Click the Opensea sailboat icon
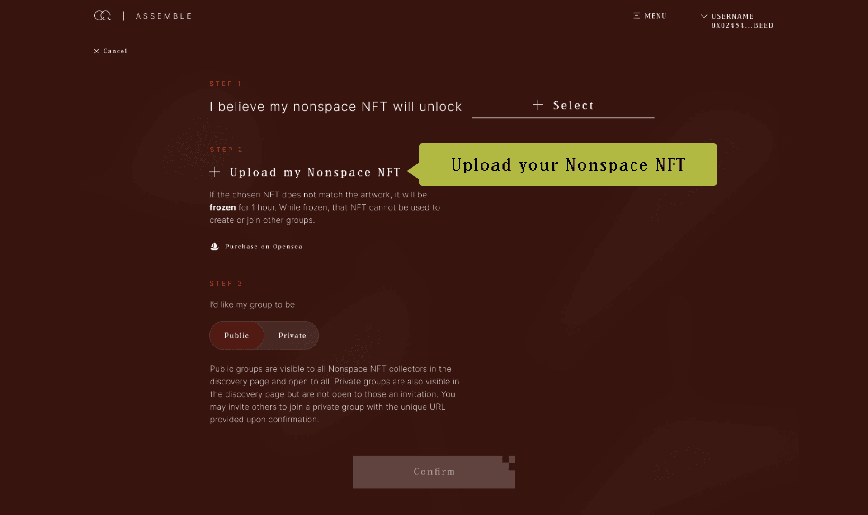The image size is (868, 515). pos(215,246)
